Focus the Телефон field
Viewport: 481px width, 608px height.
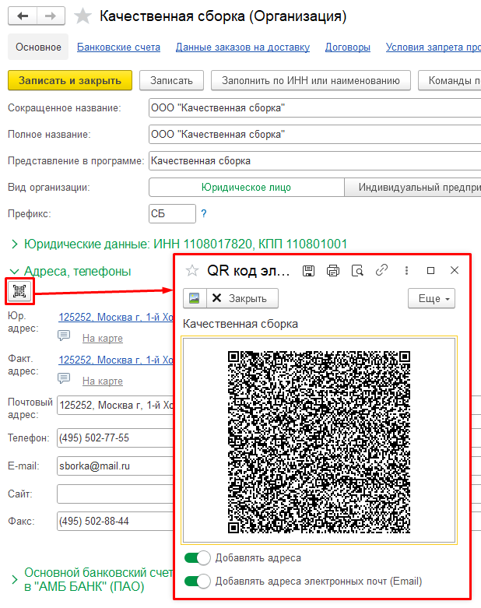pos(115,438)
